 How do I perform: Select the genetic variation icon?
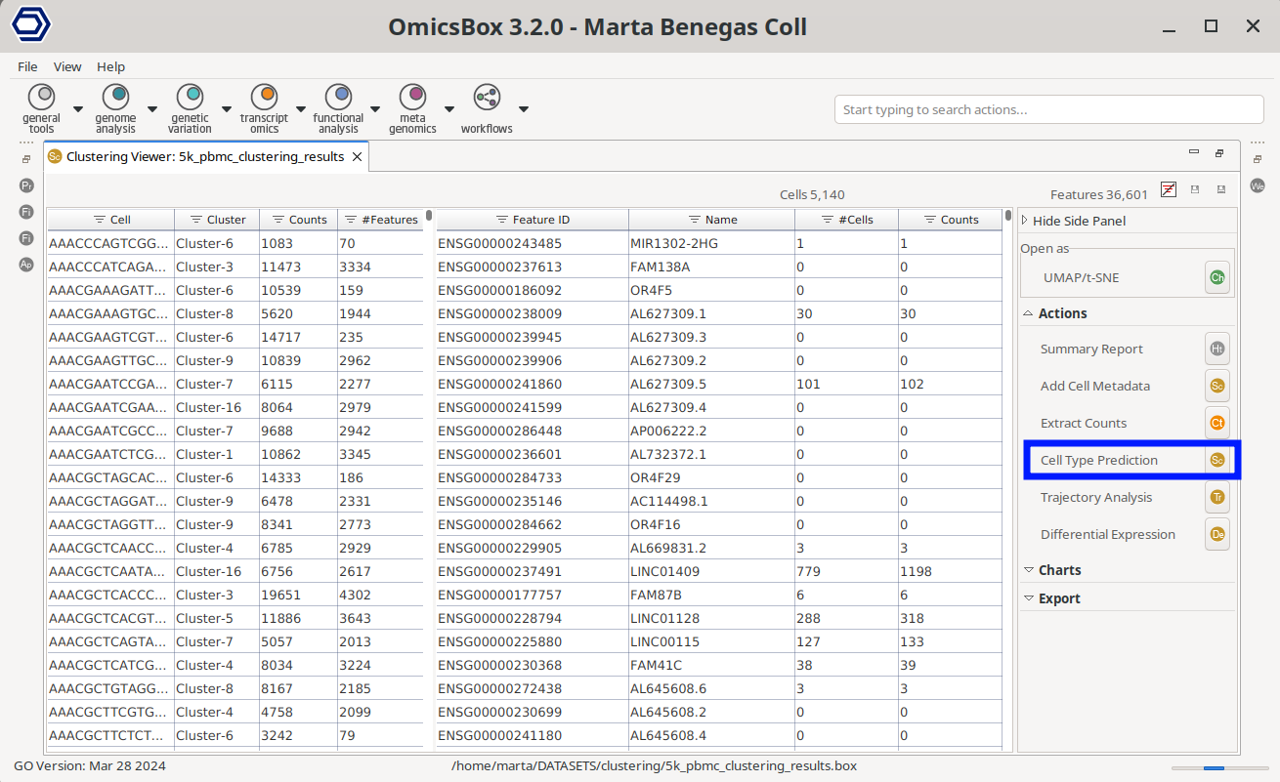click(x=190, y=98)
